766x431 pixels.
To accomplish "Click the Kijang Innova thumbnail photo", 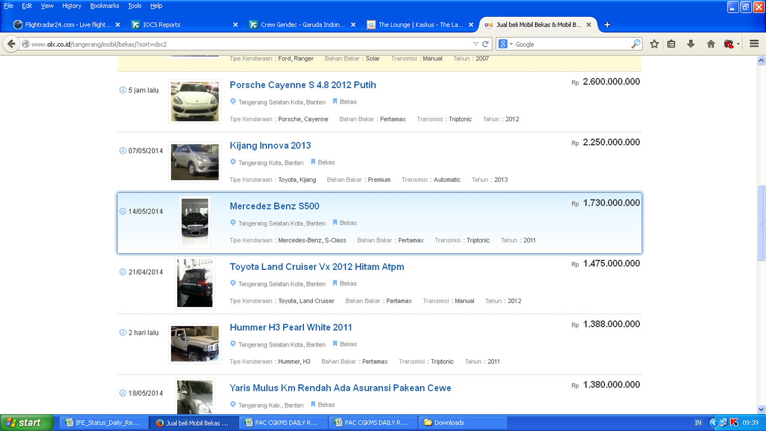I will click(195, 162).
